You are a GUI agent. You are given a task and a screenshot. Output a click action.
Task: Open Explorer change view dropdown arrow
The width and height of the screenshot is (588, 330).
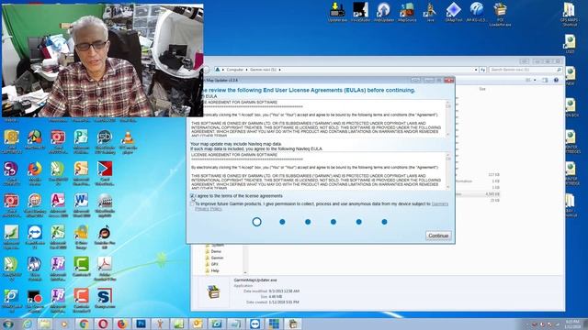click(535, 80)
